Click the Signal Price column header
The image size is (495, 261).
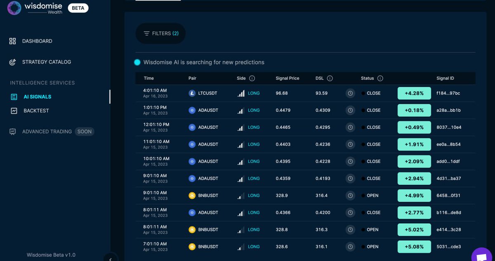pos(288,78)
